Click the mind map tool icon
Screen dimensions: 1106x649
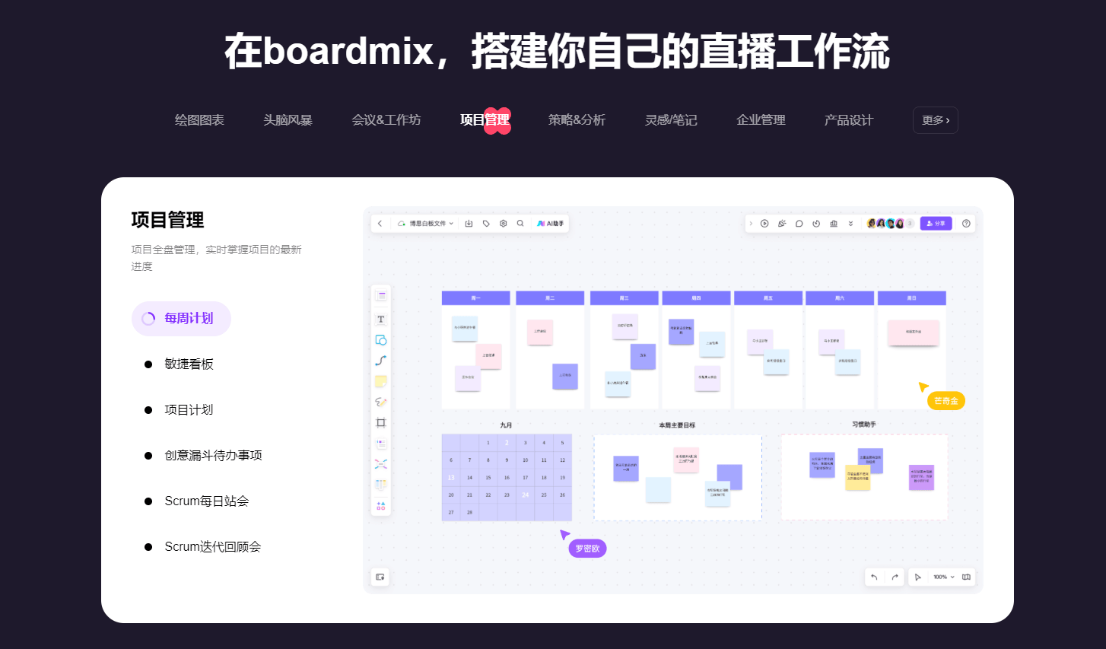coord(381,463)
